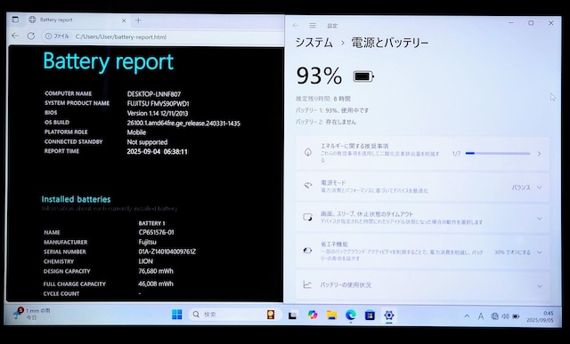The image size is (570, 344).
Task: Expand 画面、スリープ、休止状態のタイムアウト section
Action: coord(422,218)
